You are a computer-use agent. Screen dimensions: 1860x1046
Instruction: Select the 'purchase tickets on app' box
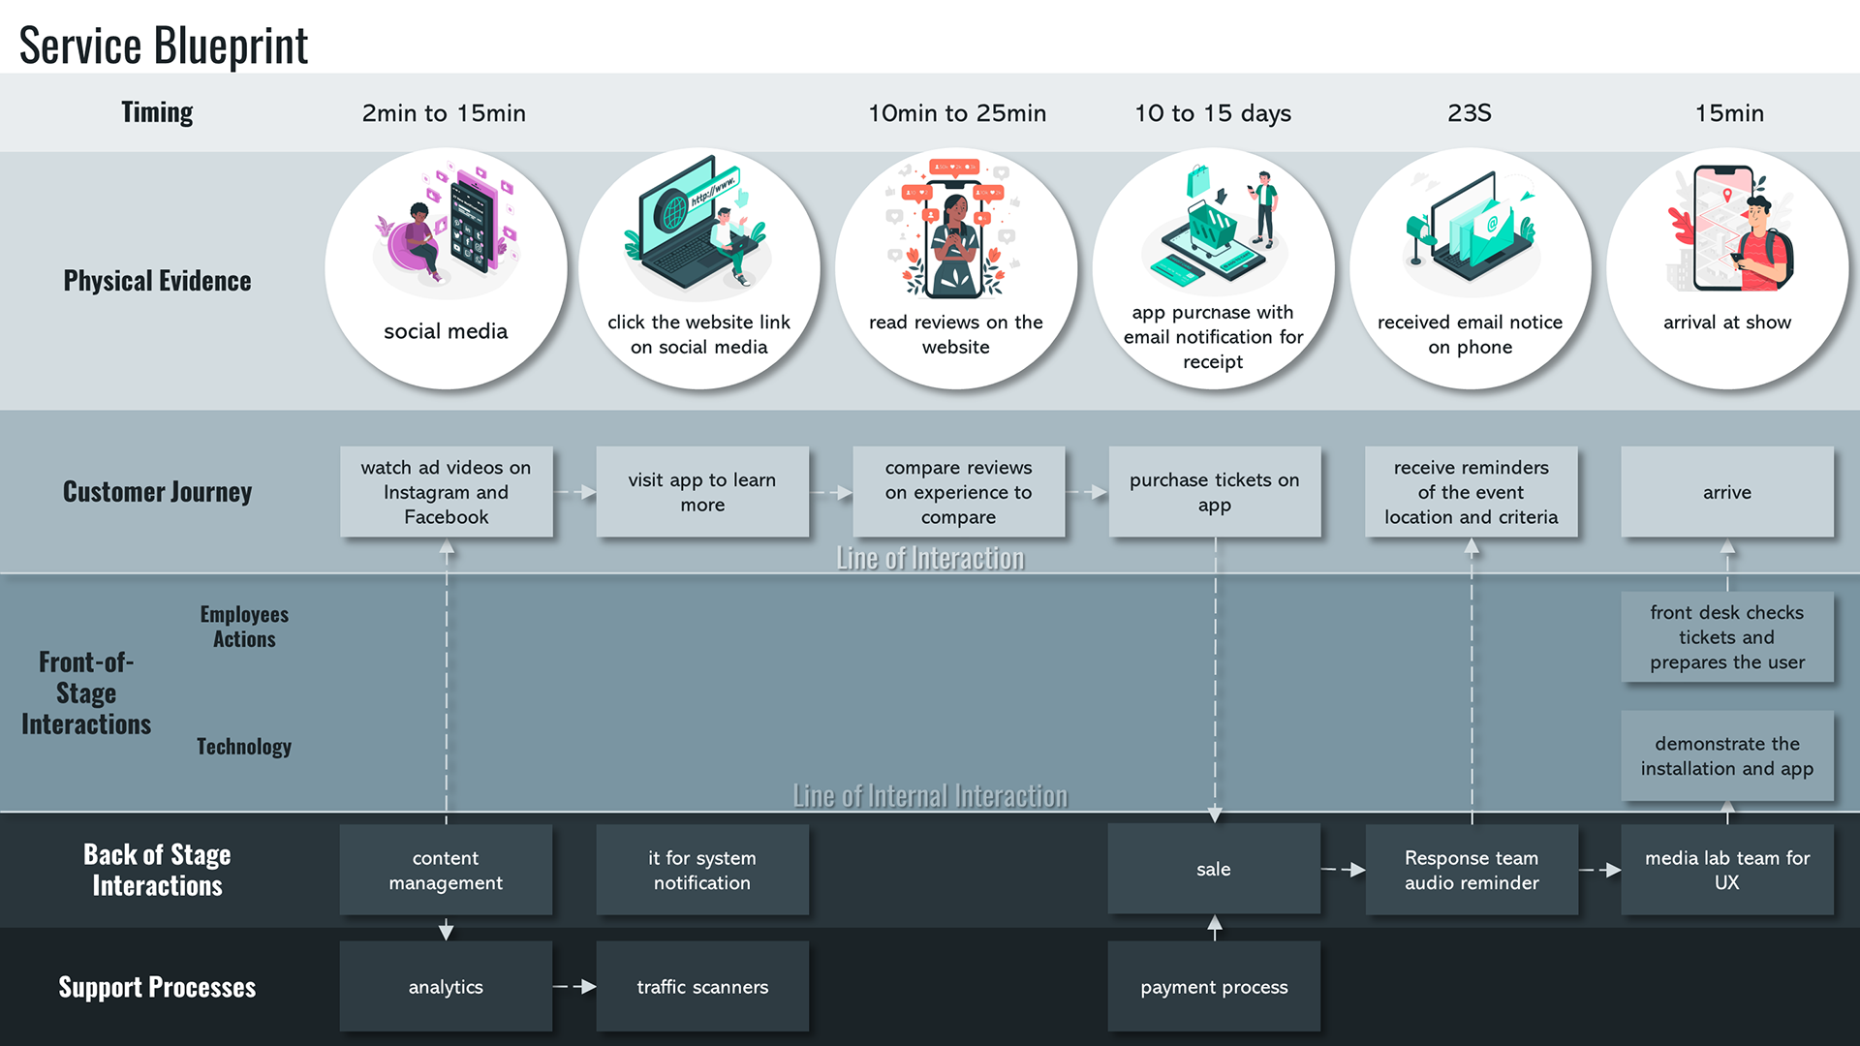[x=1214, y=492]
